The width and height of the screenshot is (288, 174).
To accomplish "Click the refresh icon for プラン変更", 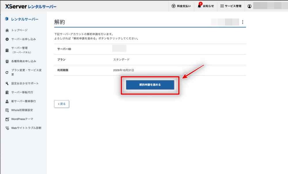I will click(7, 72).
